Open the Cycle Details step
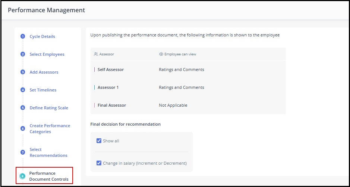This screenshot has width=350, height=187. click(42, 36)
